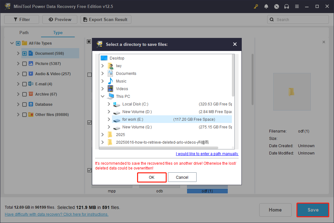Image resolution: width=334 pixels, height=223 pixels.
Task: Click the Music note icon in dialog
Action: (110, 81)
